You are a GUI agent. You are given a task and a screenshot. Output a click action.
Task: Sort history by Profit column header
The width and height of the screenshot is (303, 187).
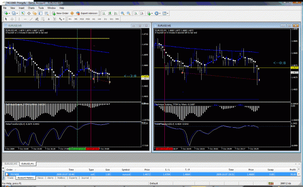[x=292, y=170]
